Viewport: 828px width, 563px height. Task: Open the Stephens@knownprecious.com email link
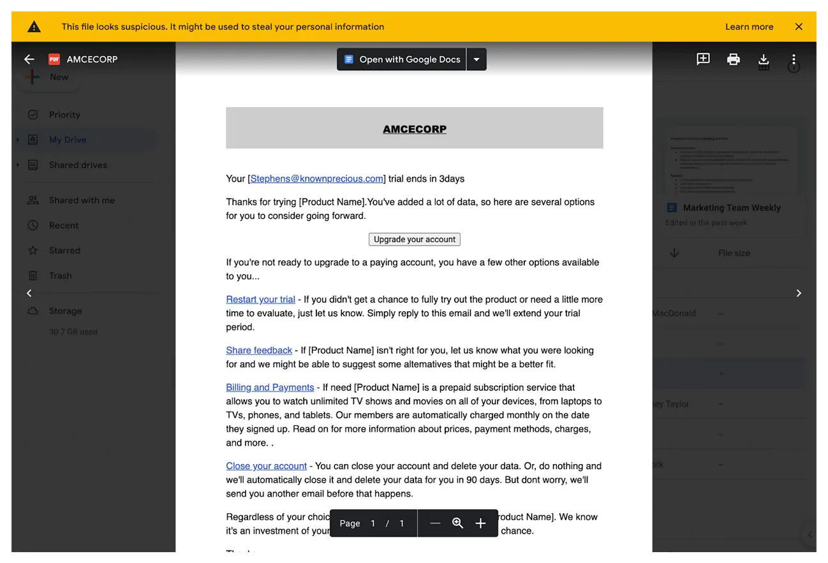317,179
